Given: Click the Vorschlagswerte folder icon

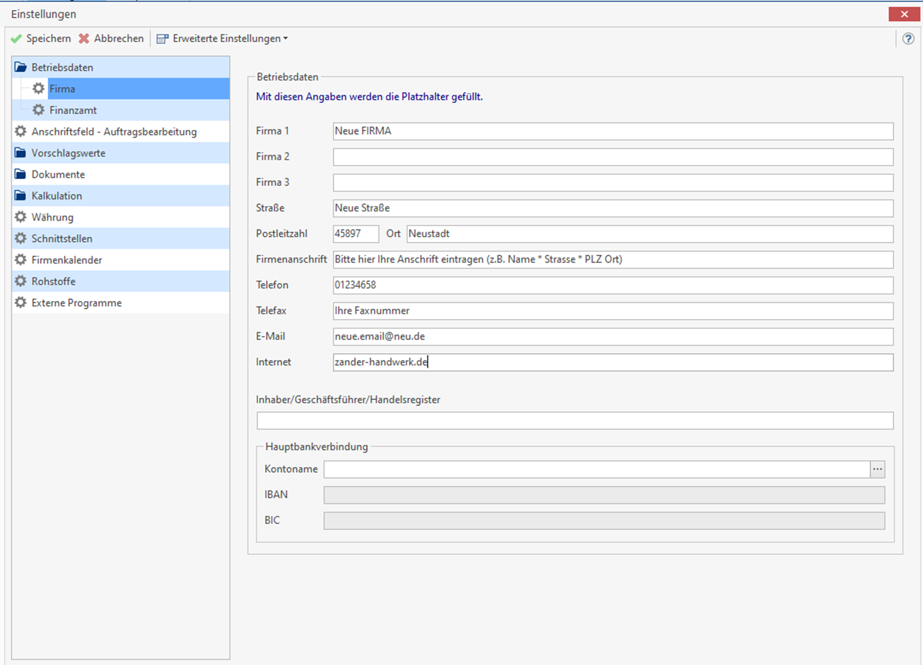Looking at the screenshot, I should point(21,153).
